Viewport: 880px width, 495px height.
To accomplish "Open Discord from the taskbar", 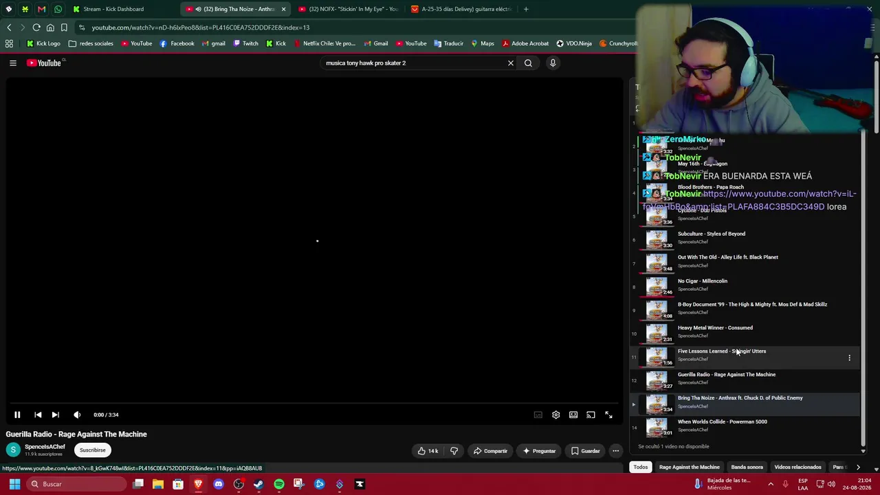I will 219,484.
